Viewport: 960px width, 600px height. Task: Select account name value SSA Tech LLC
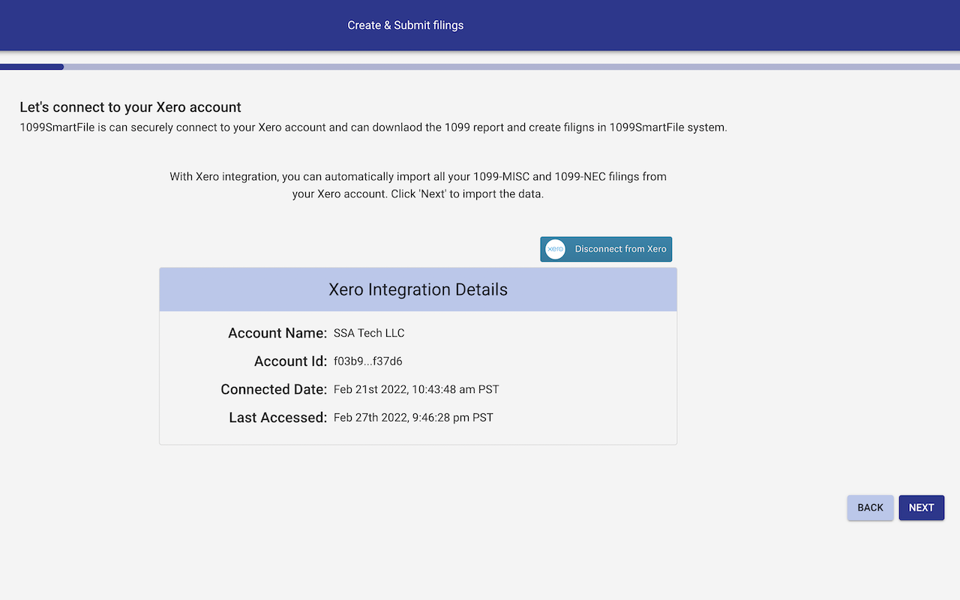pos(369,333)
